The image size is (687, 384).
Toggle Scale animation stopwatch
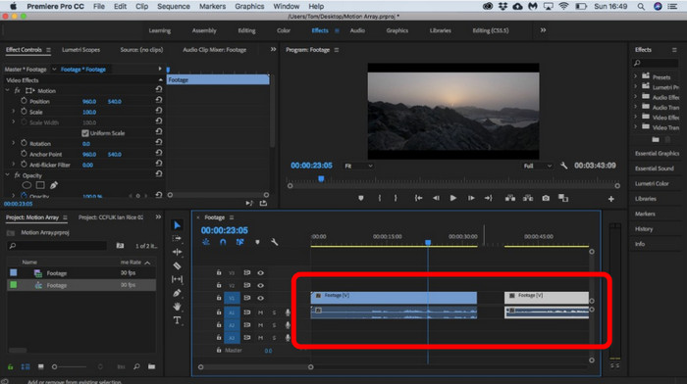[x=24, y=112]
